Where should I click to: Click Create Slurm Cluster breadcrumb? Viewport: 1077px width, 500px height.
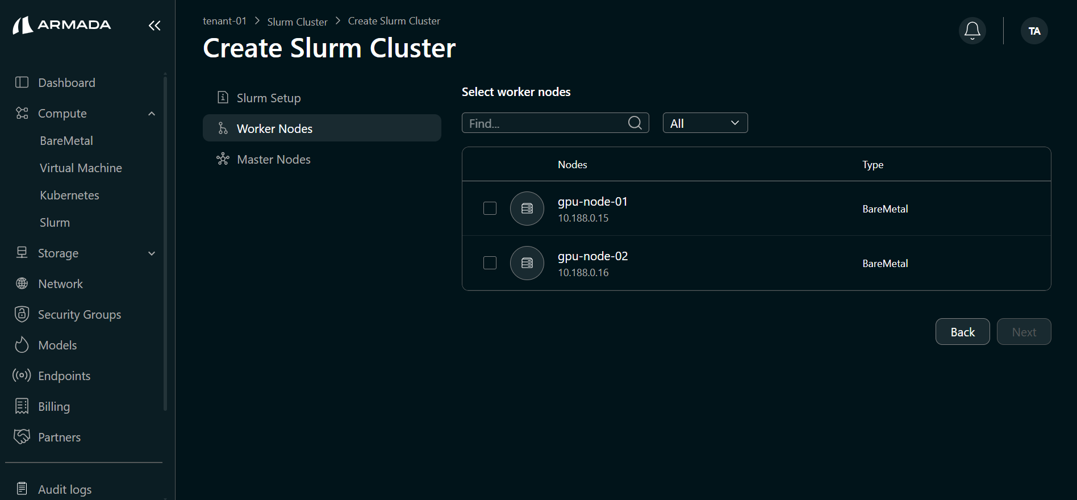point(394,21)
